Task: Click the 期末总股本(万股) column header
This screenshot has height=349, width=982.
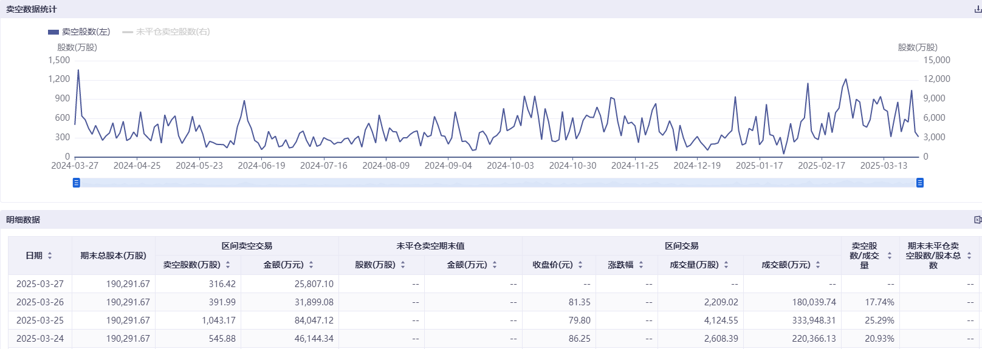Action: point(113,256)
